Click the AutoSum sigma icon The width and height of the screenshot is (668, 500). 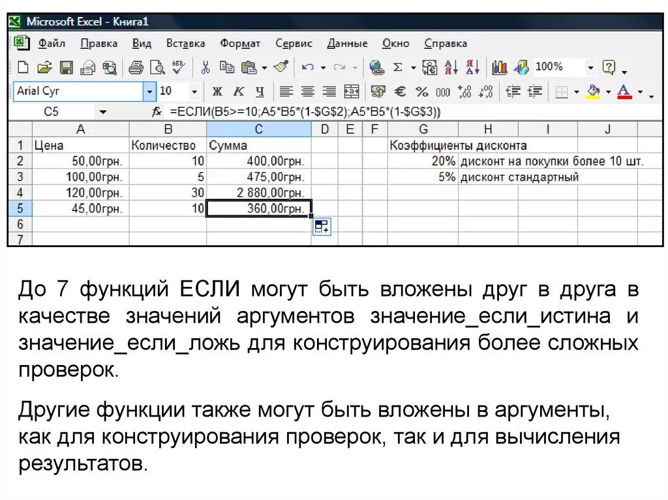pos(397,67)
